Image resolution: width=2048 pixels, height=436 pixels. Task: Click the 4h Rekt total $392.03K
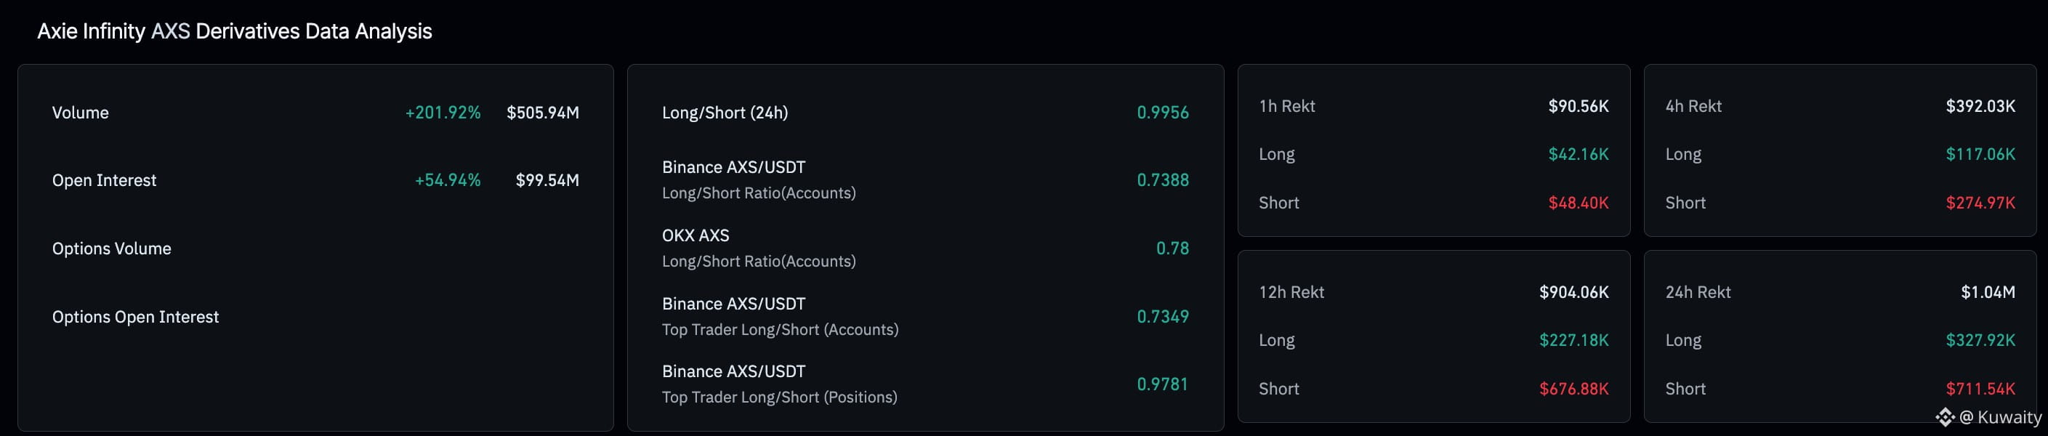[1980, 107]
